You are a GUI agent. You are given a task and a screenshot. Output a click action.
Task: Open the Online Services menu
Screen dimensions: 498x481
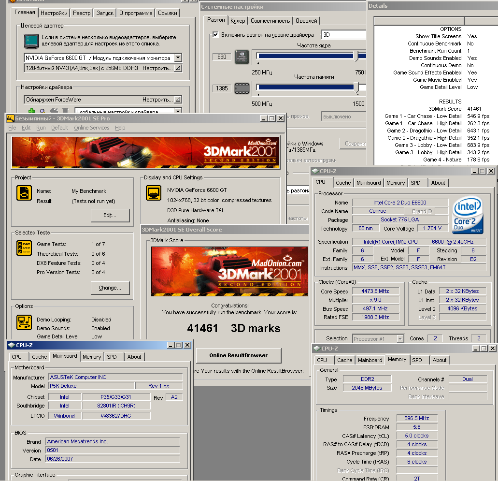click(x=91, y=128)
